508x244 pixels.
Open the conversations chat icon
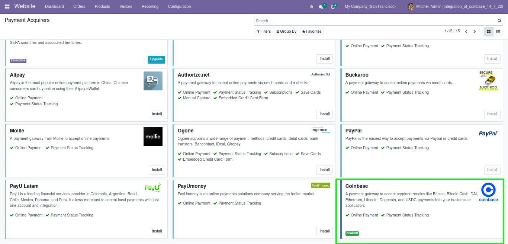tap(321, 7)
